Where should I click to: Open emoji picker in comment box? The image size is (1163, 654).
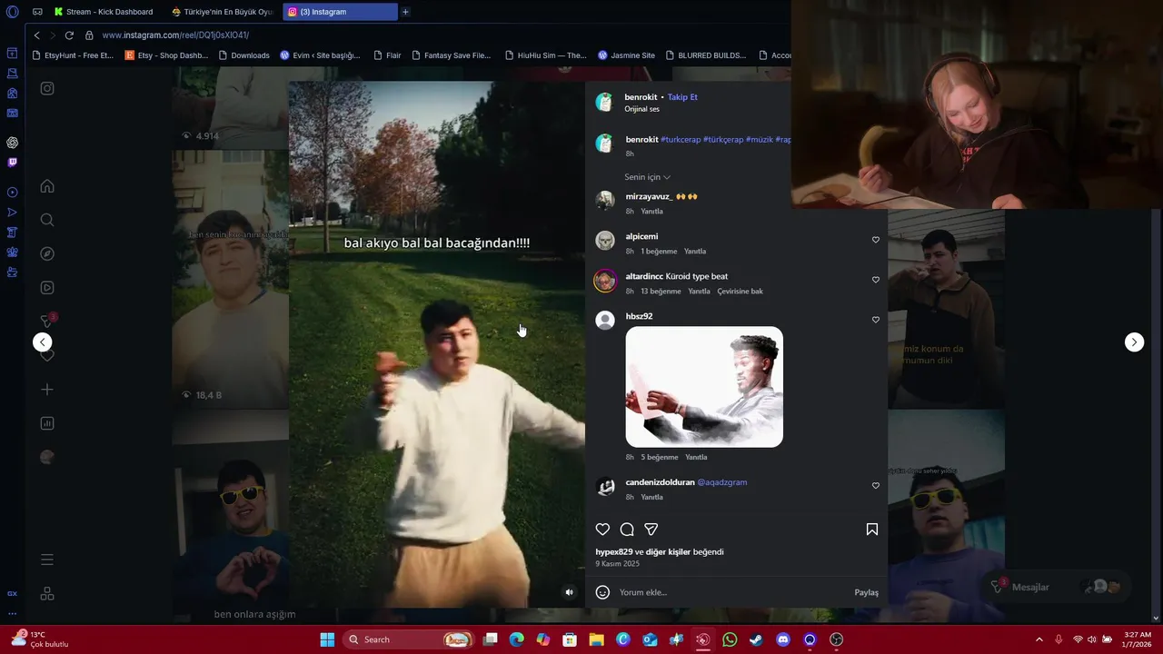tap(602, 592)
